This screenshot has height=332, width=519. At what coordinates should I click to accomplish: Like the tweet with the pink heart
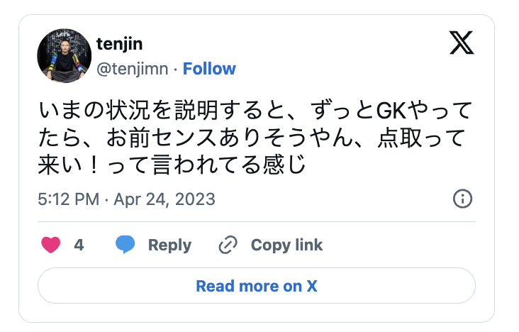coord(51,245)
